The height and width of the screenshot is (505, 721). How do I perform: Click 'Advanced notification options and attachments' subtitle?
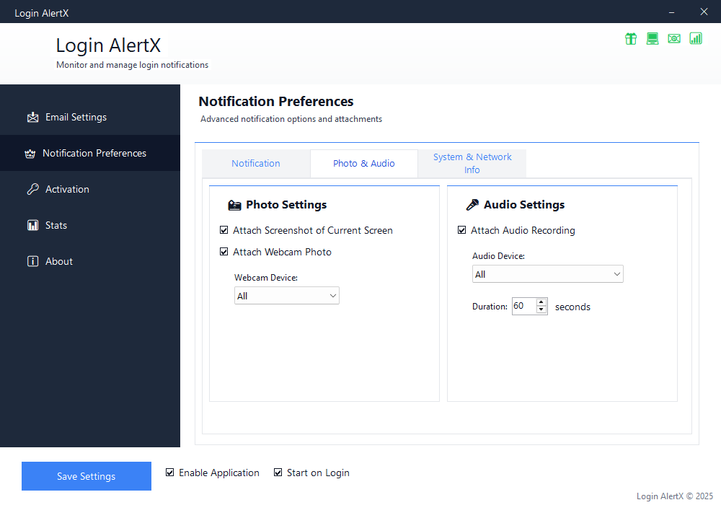click(x=291, y=119)
